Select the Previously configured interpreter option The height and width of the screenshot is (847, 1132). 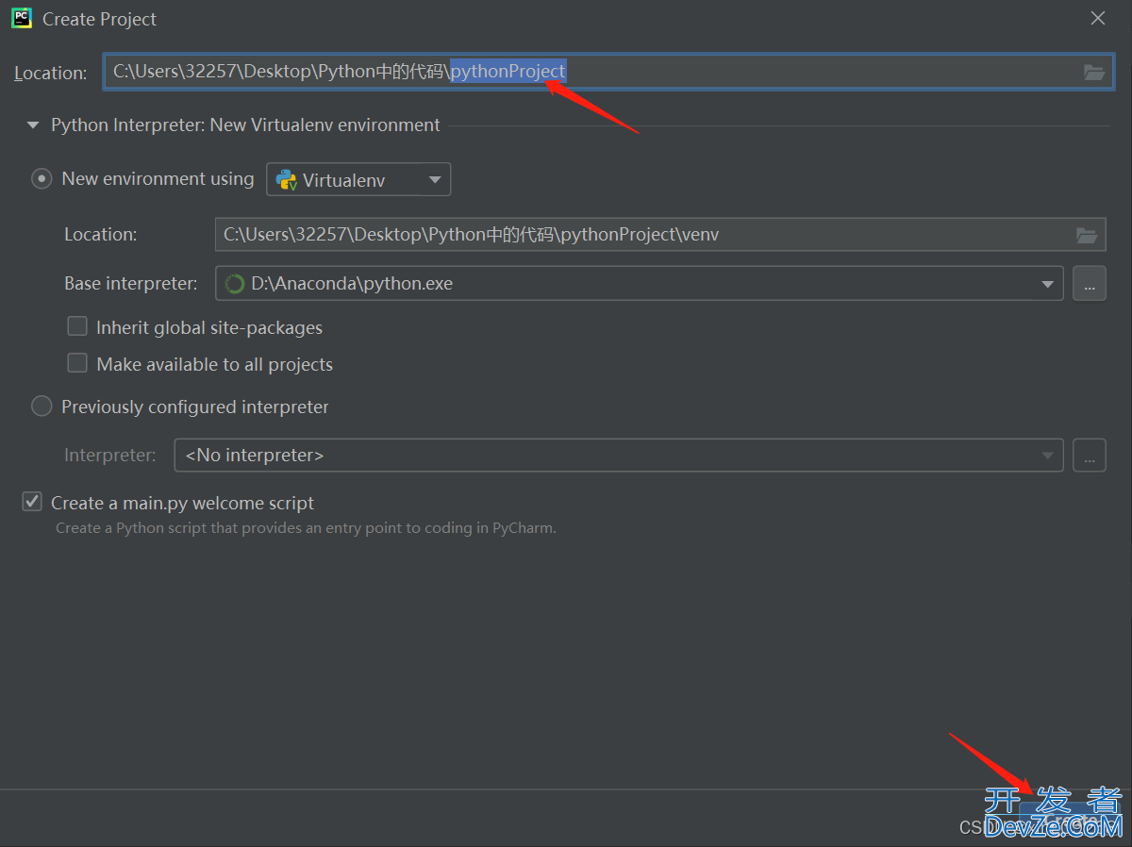(x=42, y=407)
